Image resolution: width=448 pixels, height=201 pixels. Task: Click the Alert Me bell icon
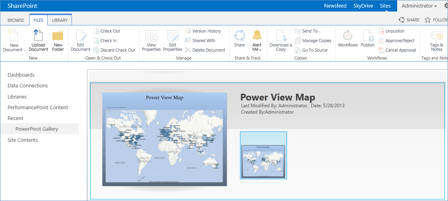tap(257, 35)
